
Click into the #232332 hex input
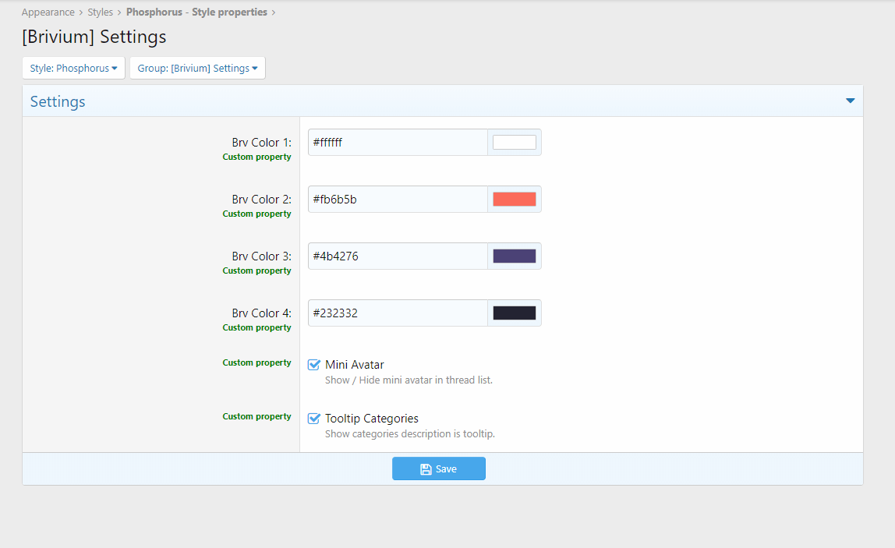click(398, 313)
